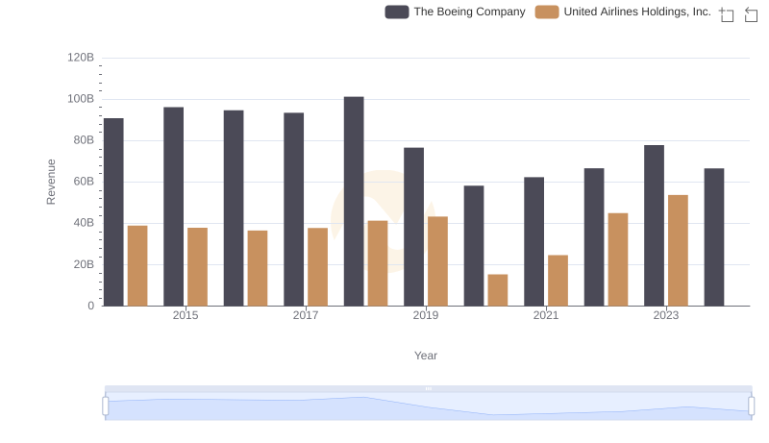769x443 pixels.
Task: Click the '80B' y-axis label
Action: (x=84, y=140)
